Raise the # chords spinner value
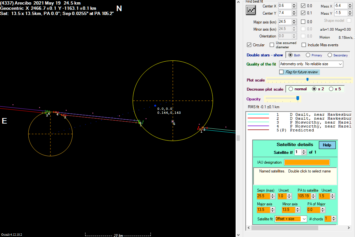Screen dimensions: 355x237 pyautogui.click(x=334, y=217)
